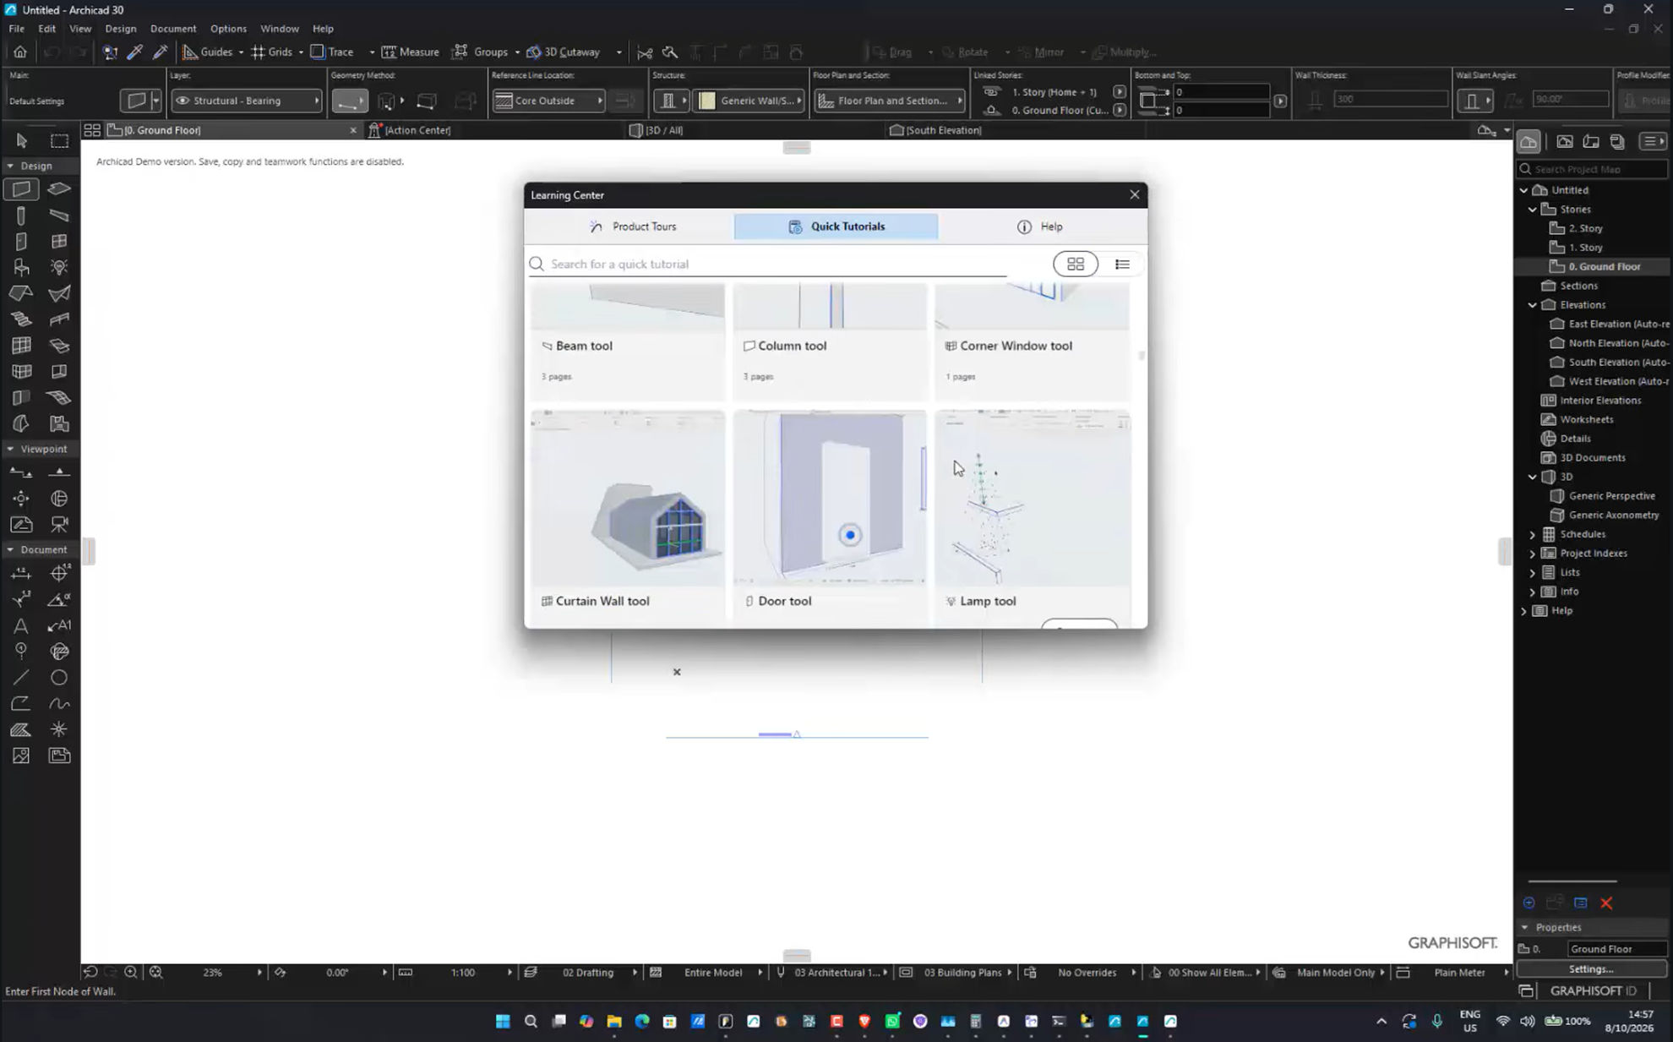
Task: Collapse the Stories tree node
Action: click(1533, 210)
